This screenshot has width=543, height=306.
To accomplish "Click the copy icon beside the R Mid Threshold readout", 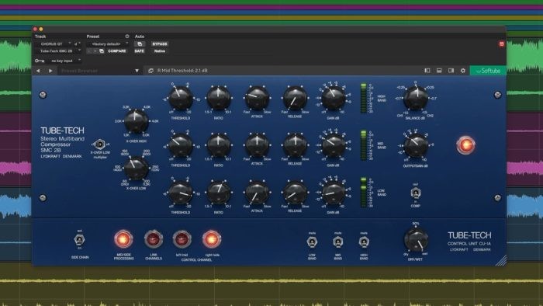I will pyautogui.click(x=150, y=71).
